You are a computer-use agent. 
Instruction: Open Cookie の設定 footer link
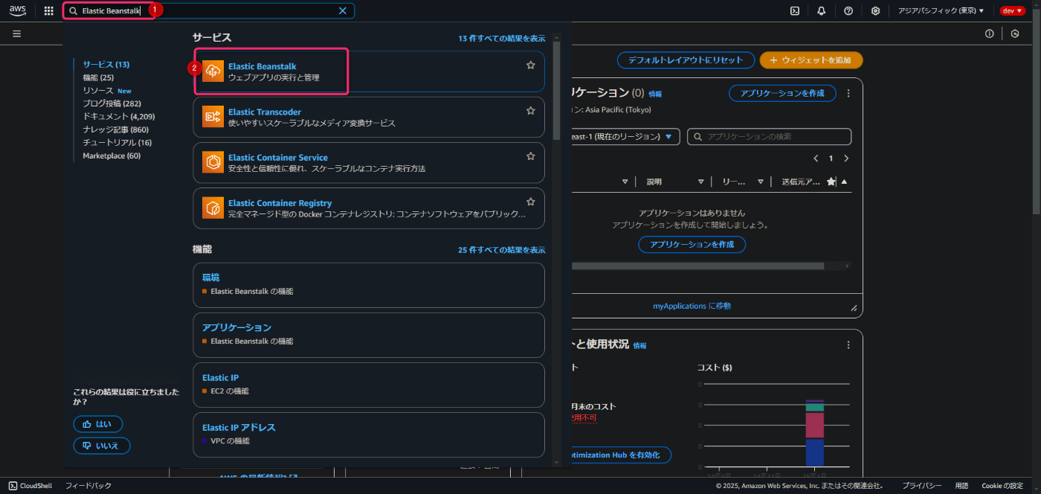point(1002,486)
